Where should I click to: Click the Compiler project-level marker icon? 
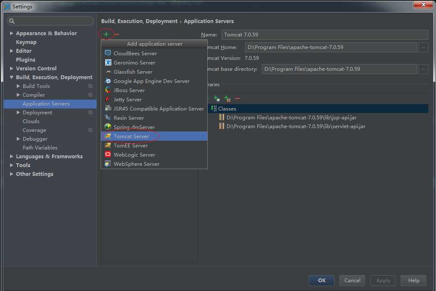click(90, 95)
